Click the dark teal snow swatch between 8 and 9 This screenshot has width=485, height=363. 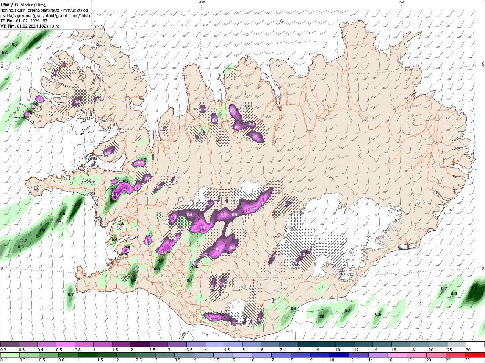click(307, 344)
